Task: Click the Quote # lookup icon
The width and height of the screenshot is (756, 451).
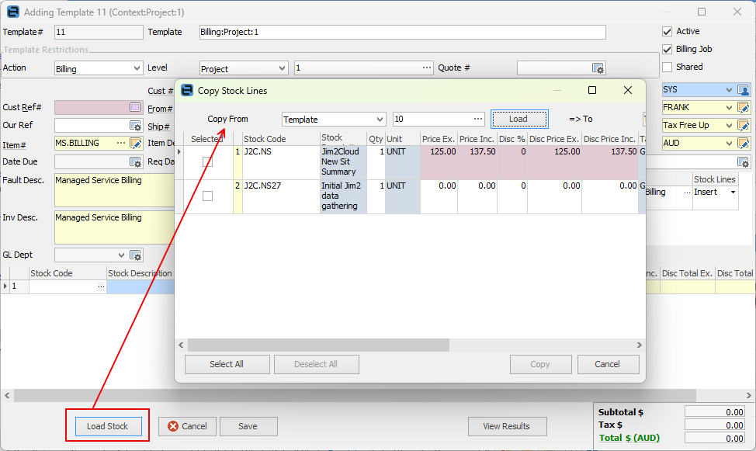Action: pyautogui.click(x=598, y=68)
